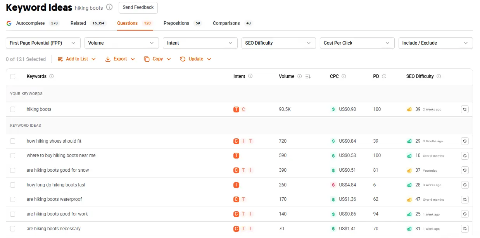The width and height of the screenshot is (480, 238).
Task: Open the Include / Exclude filter dropdown
Action: point(436,43)
